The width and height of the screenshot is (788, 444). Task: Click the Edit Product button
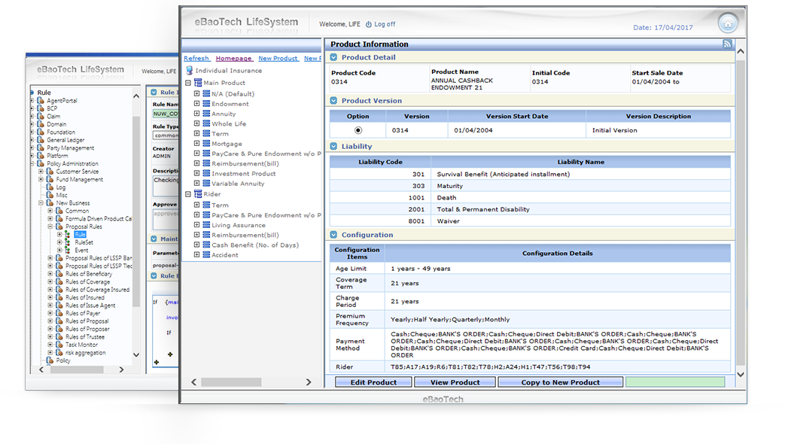pyautogui.click(x=373, y=382)
